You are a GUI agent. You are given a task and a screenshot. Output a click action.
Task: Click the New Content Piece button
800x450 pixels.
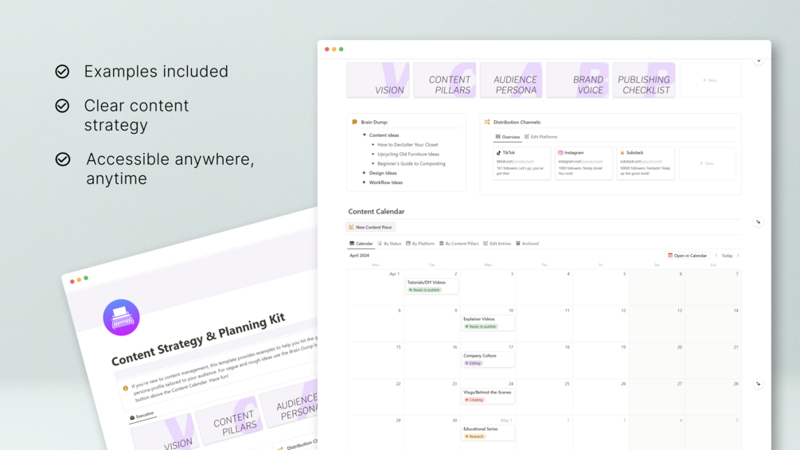[x=370, y=227]
